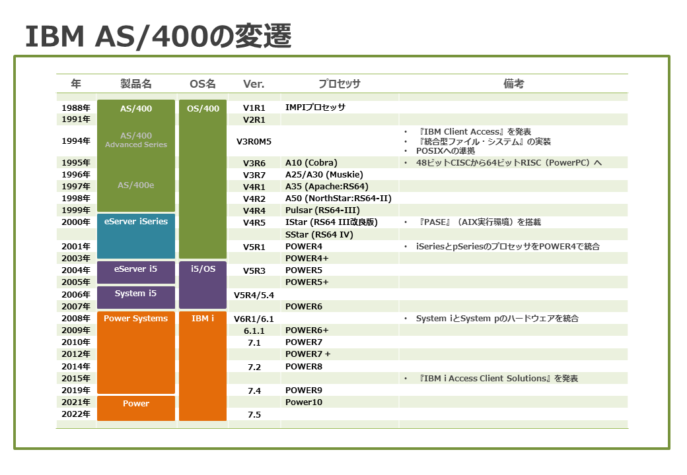Select the version cell "7.2"
The image size is (687, 475).
[254, 367]
